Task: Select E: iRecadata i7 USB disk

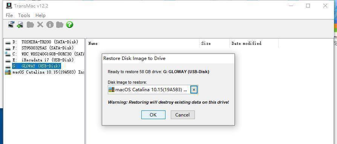Action: pyautogui.click(x=40, y=60)
